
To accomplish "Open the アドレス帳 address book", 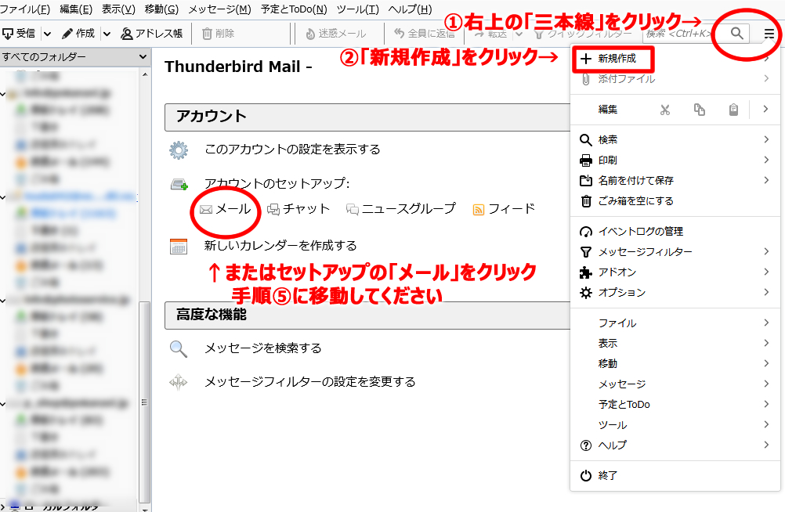I will click(152, 34).
